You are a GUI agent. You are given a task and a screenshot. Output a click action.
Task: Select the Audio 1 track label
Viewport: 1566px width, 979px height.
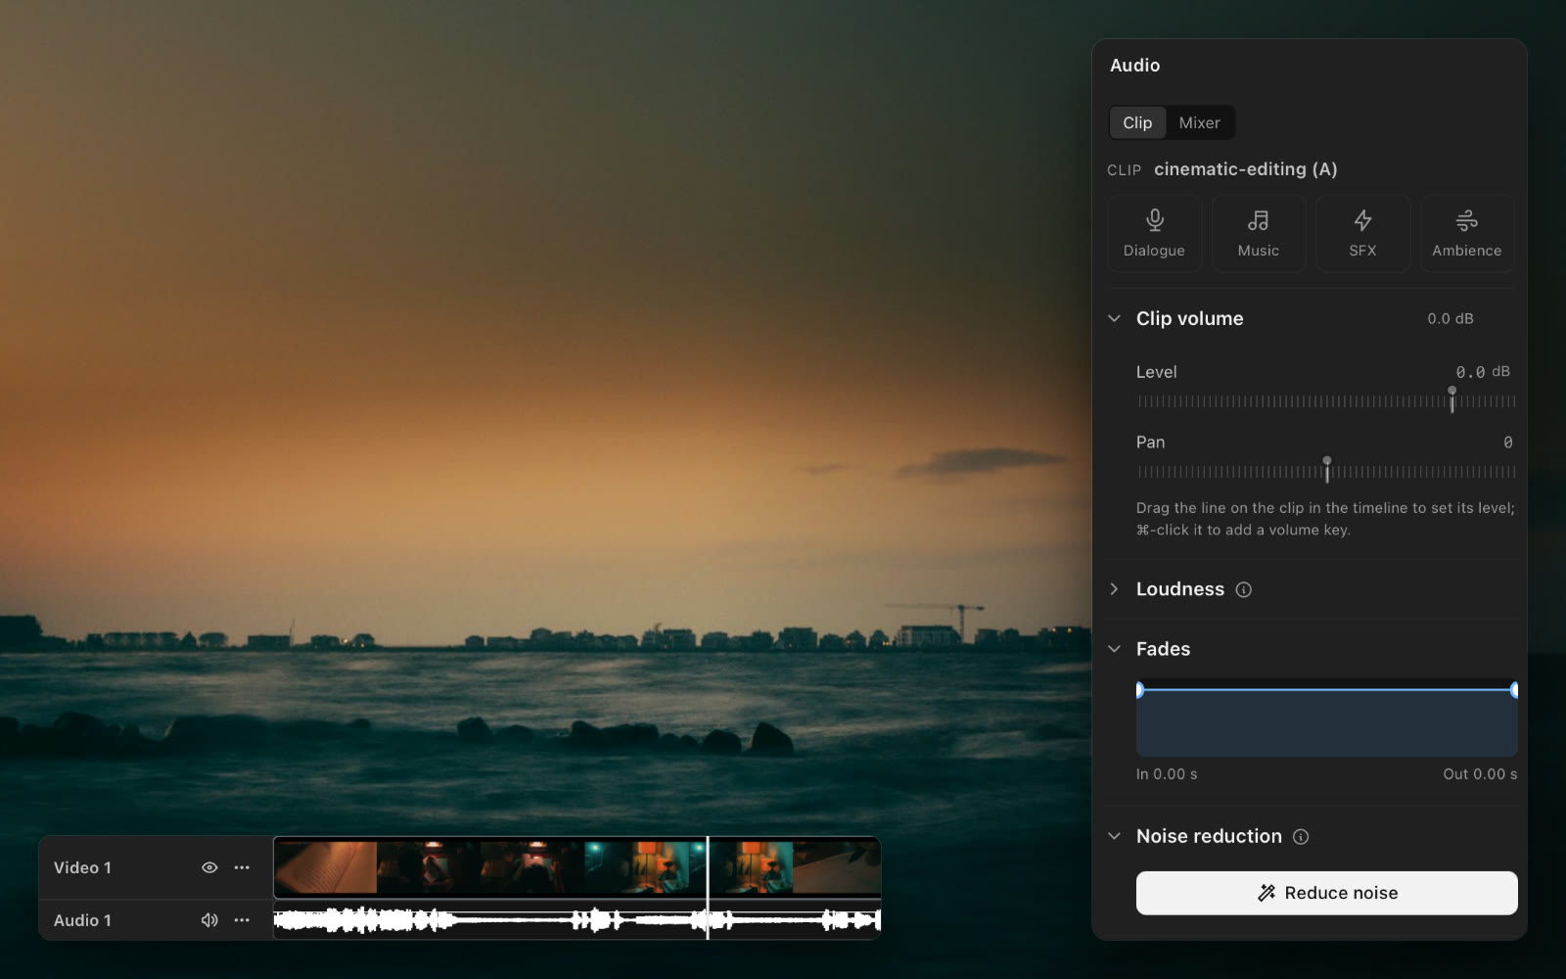tap(82, 920)
